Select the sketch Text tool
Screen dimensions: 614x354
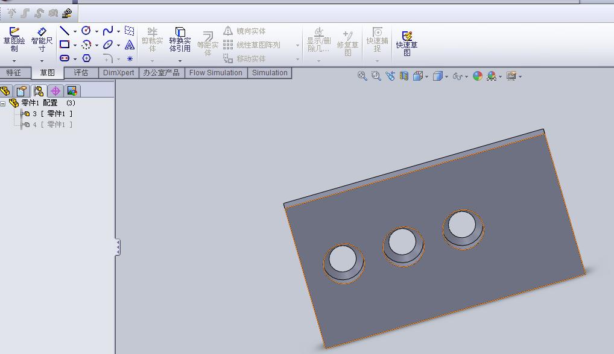130,45
